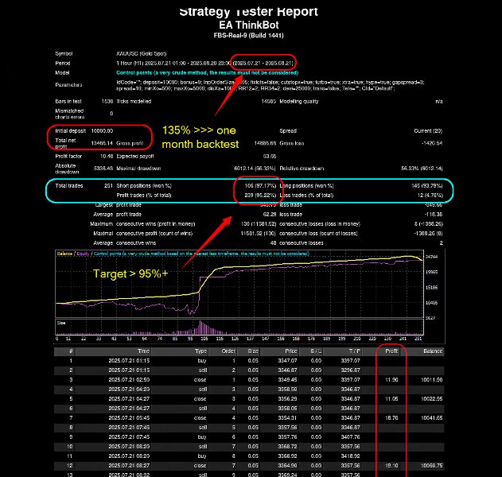This screenshot has width=502, height=477.
Task: Select the "11.90" profit cell
Action: [391, 380]
